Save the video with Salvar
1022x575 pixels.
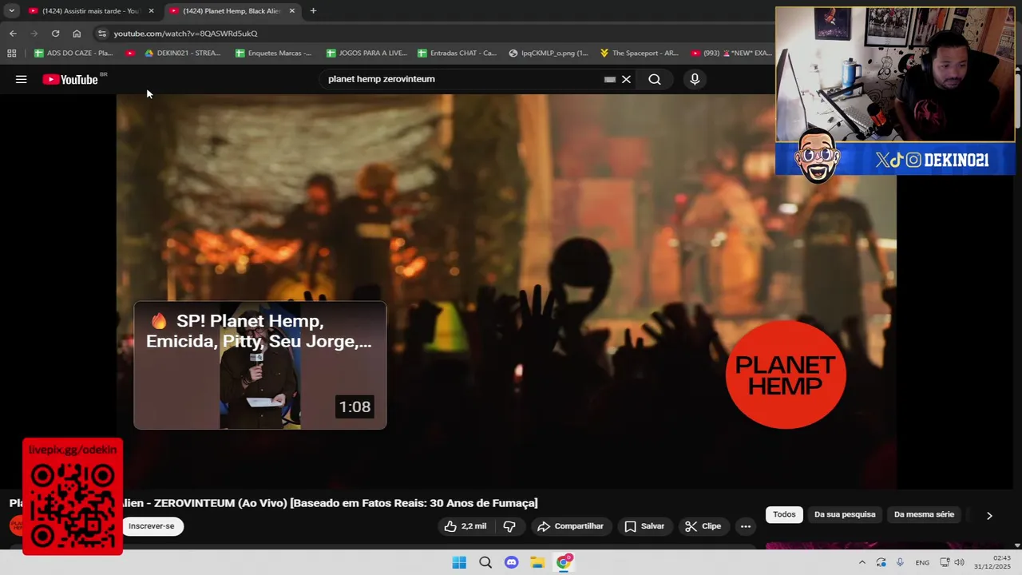pos(644,526)
